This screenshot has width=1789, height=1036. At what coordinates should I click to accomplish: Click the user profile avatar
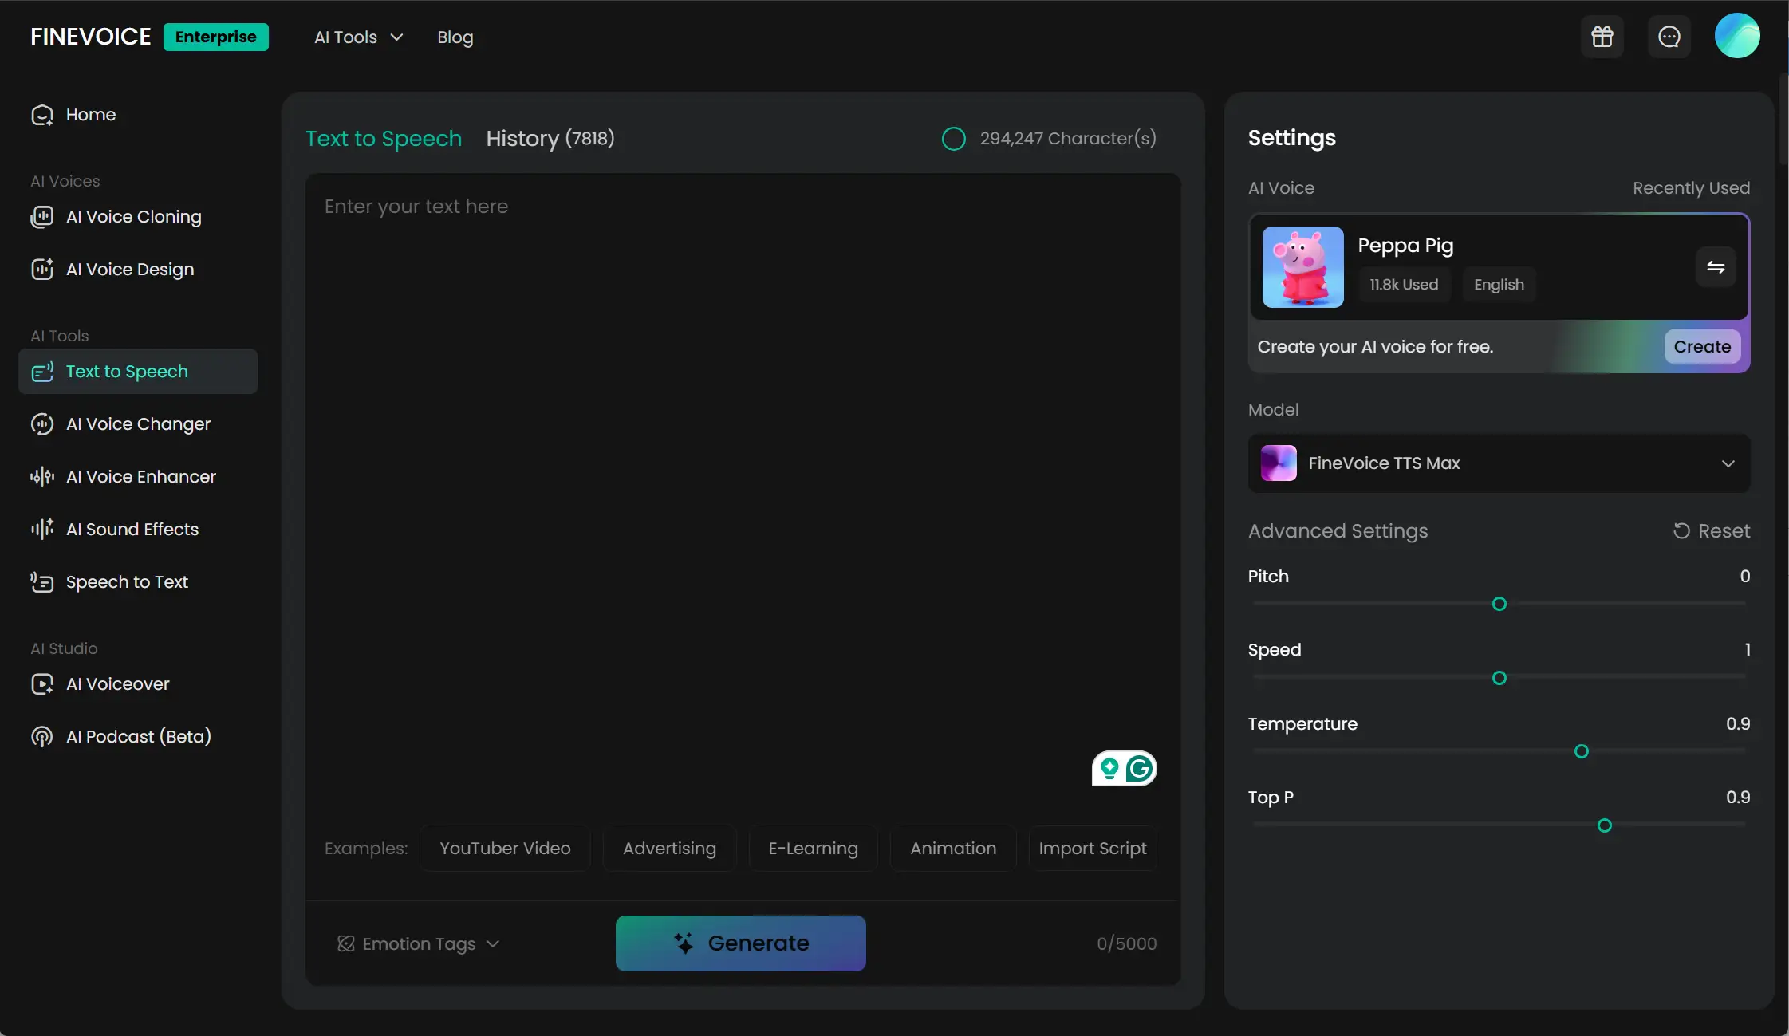pyautogui.click(x=1736, y=37)
